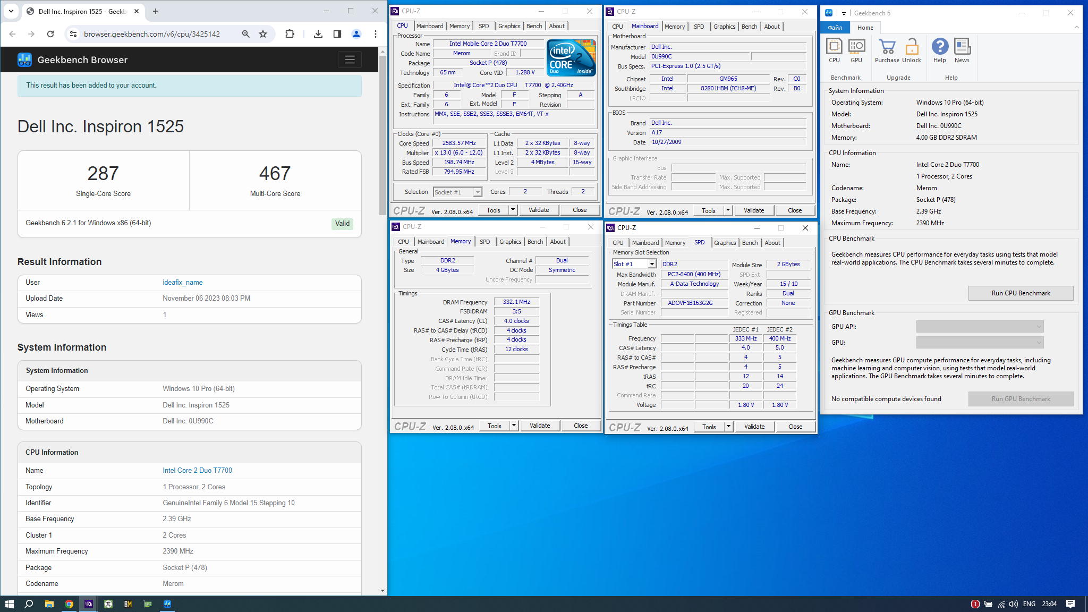Click the zoom magnifier icon in address bar
The width and height of the screenshot is (1088, 612).
[246, 34]
